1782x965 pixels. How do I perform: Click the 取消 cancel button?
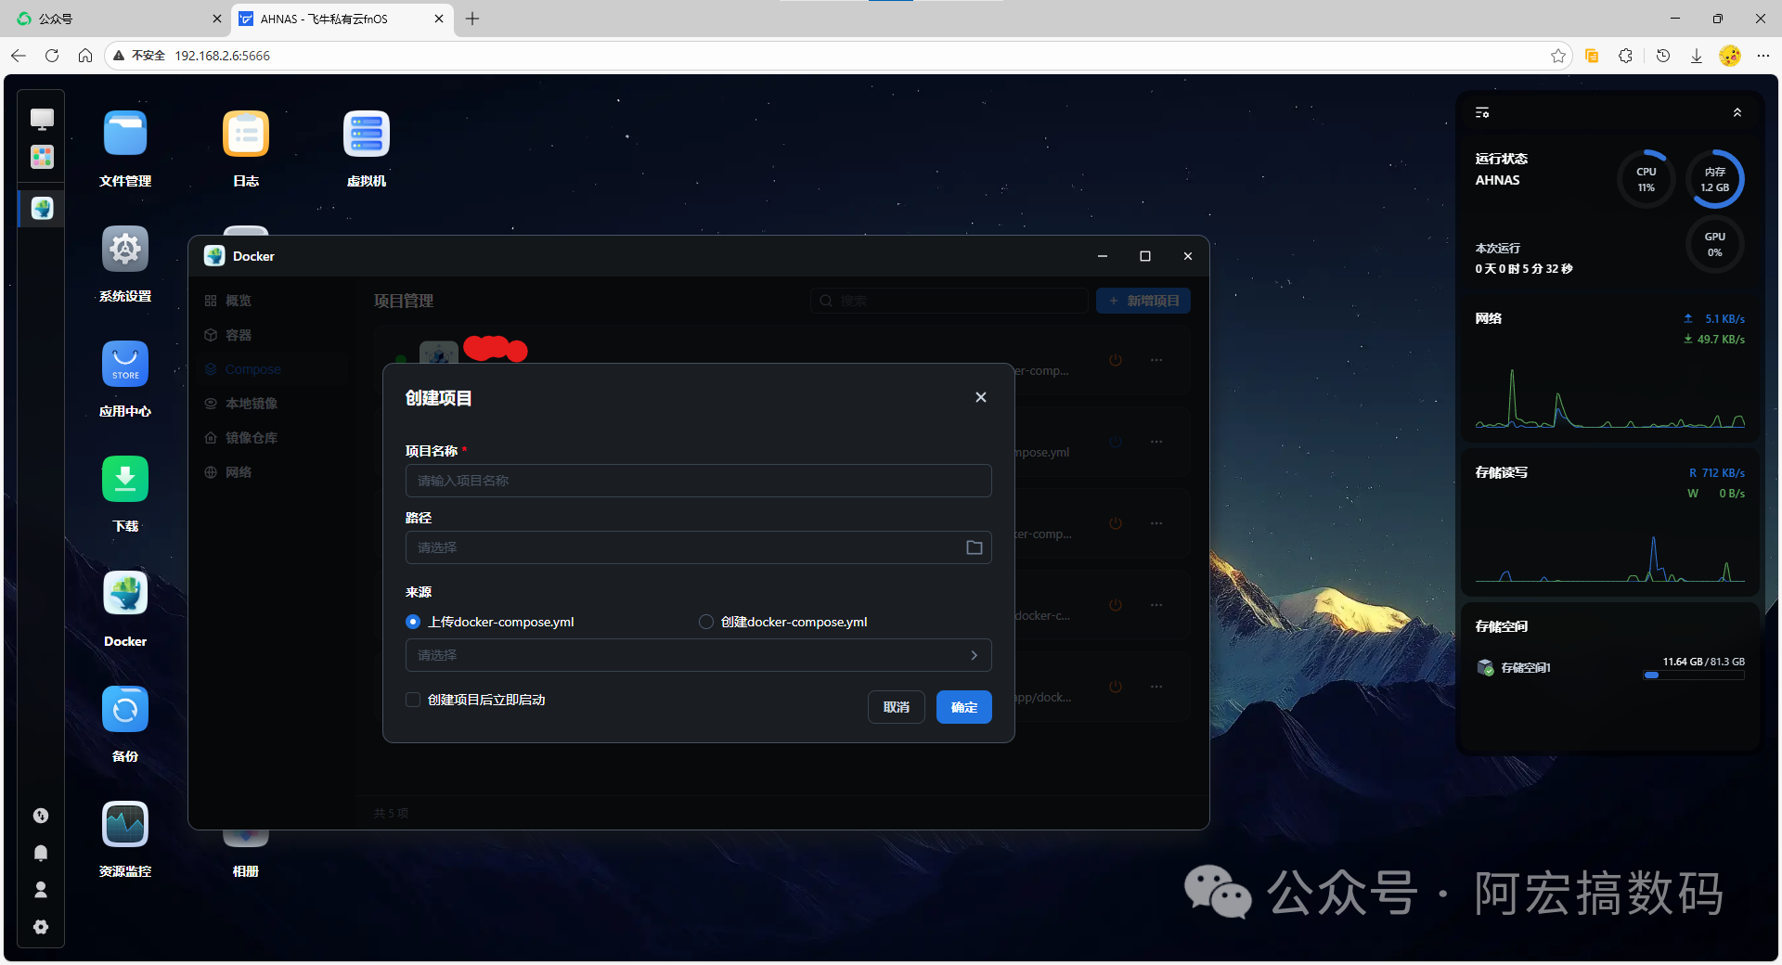897,707
